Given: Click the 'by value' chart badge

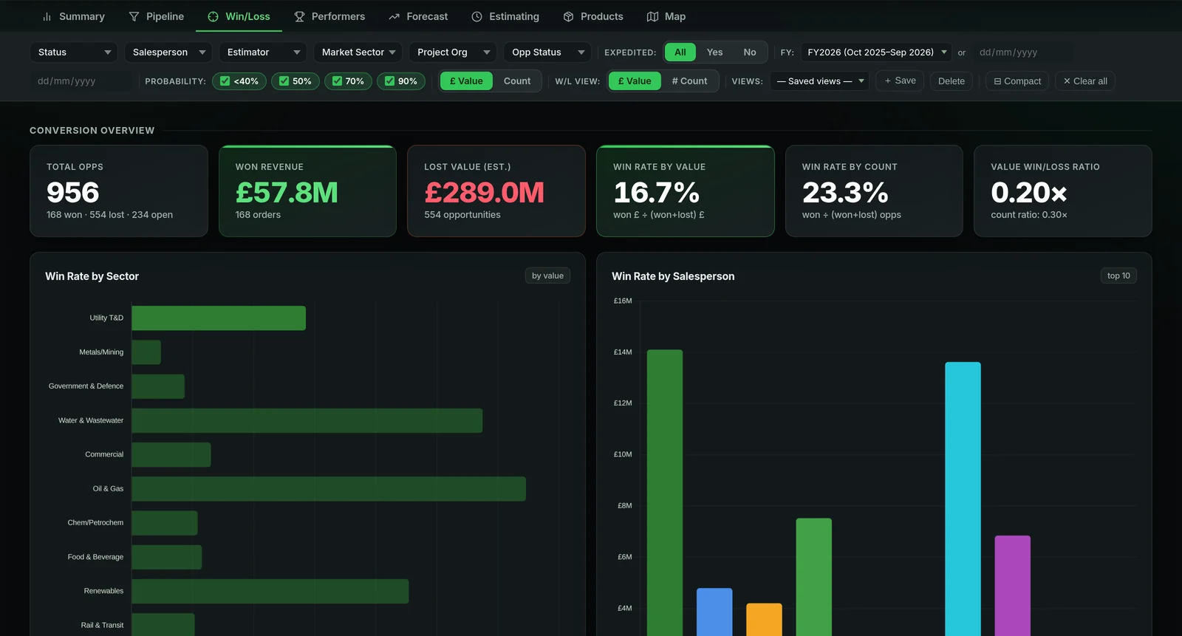Looking at the screenshot, I should pos(547,276).
